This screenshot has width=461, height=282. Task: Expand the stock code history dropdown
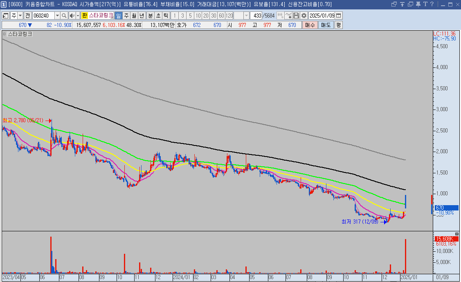[x=57, y=16]
